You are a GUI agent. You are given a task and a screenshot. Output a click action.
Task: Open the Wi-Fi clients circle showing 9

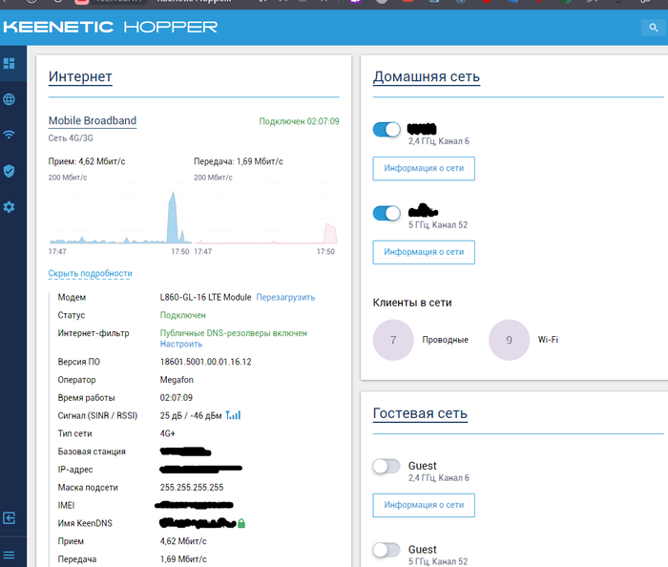point(509,340)
